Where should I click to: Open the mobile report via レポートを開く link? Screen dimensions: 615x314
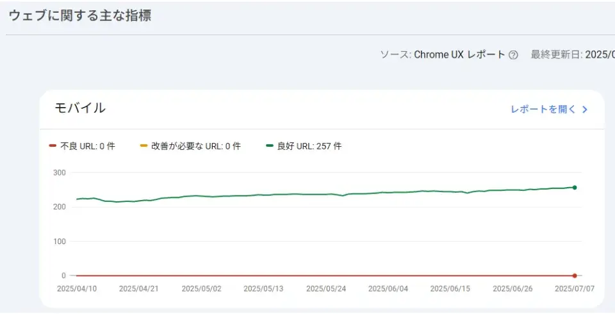coord(543,109)
